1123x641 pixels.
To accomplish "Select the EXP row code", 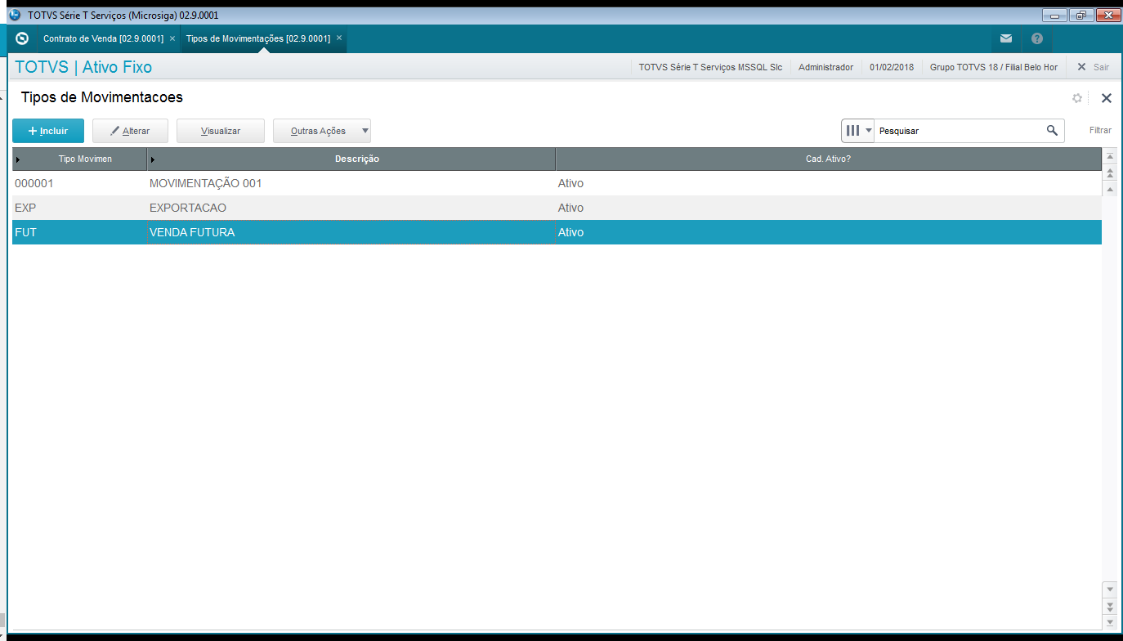I will tap(25, 208).
